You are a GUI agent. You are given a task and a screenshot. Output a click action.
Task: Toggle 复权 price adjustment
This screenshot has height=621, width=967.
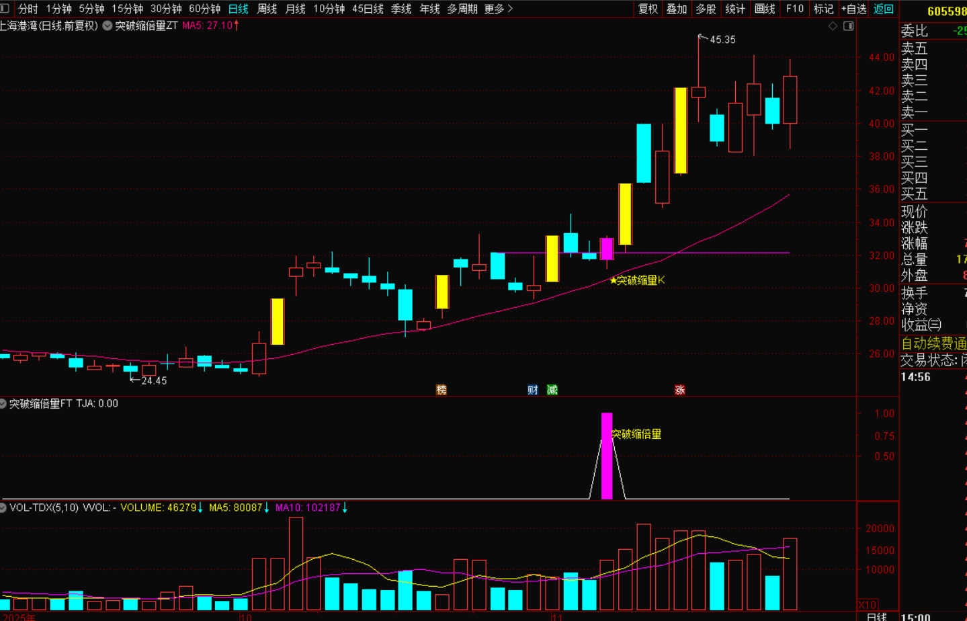(648, 9)
